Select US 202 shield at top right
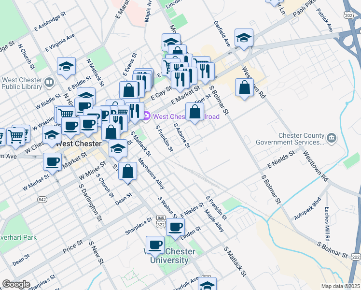Screen dimensions: 361x290 [x=348, y=15]
